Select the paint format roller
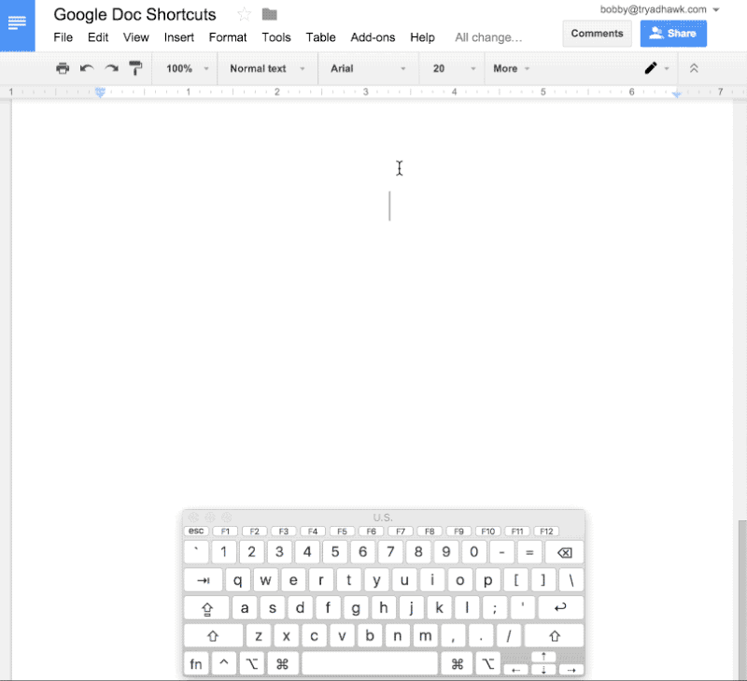This screenshot has width=747, height=681. click(135, 68)
